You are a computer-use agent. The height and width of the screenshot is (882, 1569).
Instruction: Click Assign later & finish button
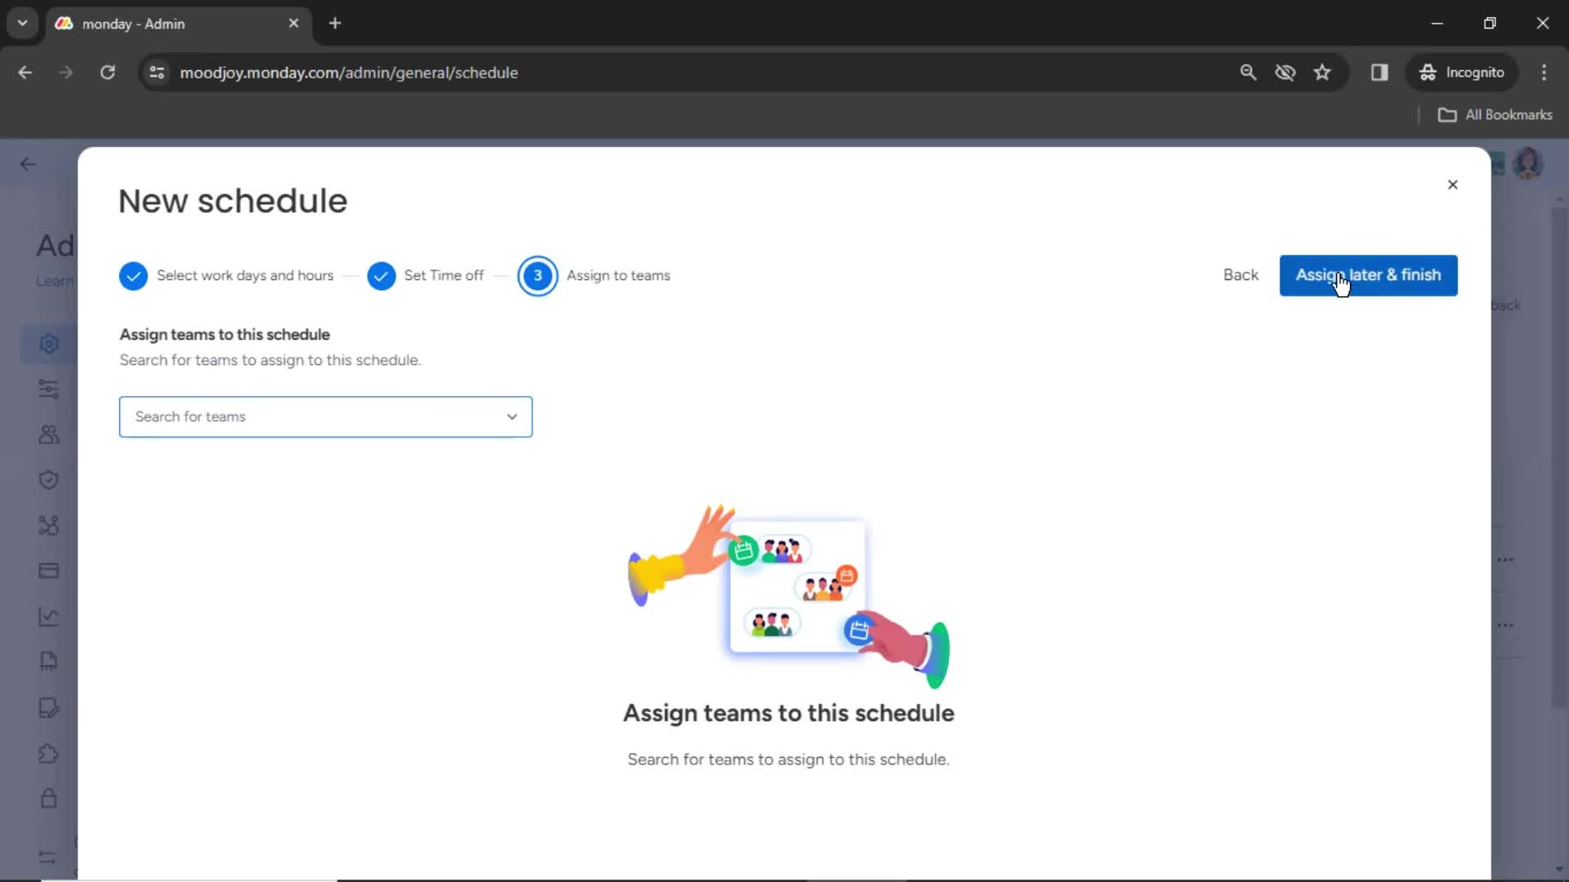[1369, 274]
